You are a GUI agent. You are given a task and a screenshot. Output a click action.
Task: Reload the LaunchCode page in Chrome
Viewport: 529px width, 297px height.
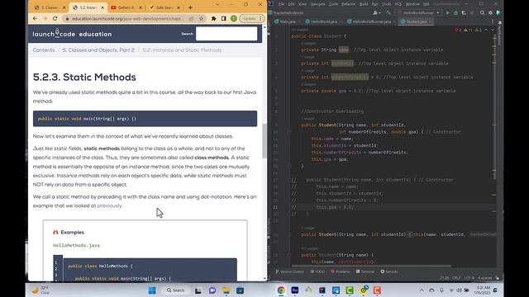click(x=55, y=18)
